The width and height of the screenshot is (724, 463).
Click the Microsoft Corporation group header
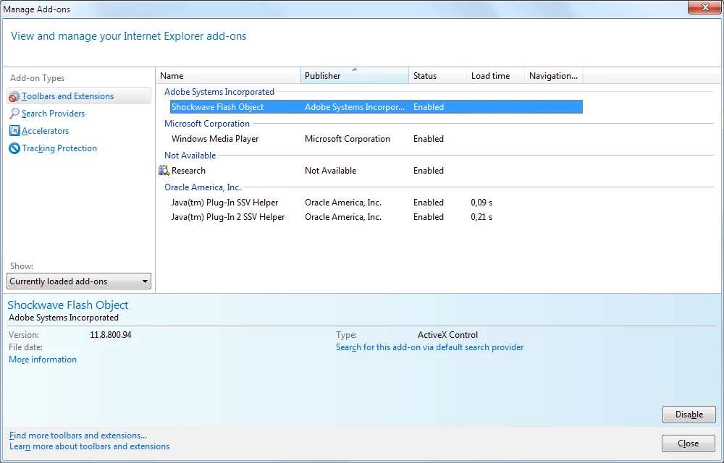(x=207, y=124)
